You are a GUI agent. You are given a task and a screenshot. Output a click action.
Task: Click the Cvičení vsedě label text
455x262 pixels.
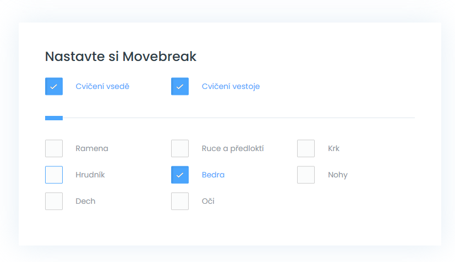[x=102, y=86]
